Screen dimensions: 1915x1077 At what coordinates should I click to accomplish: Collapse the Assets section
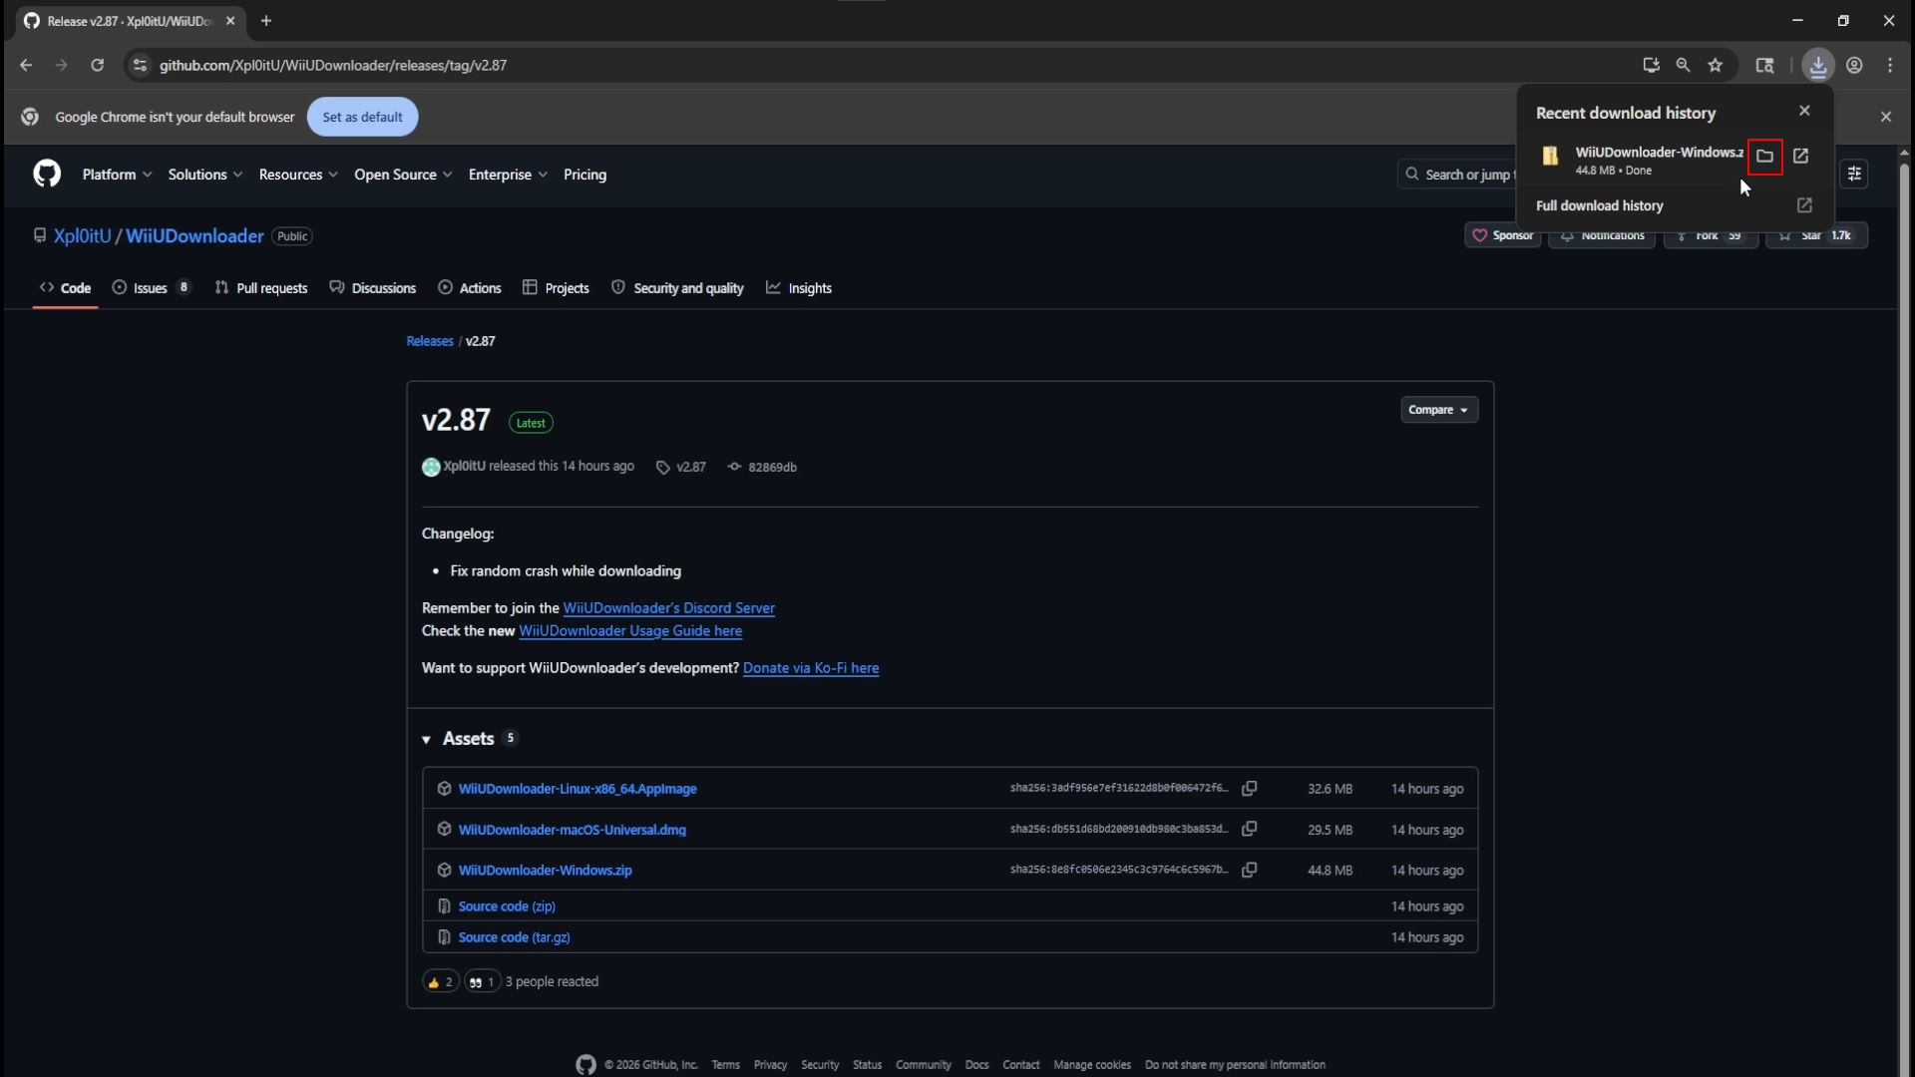click(427, 740)
